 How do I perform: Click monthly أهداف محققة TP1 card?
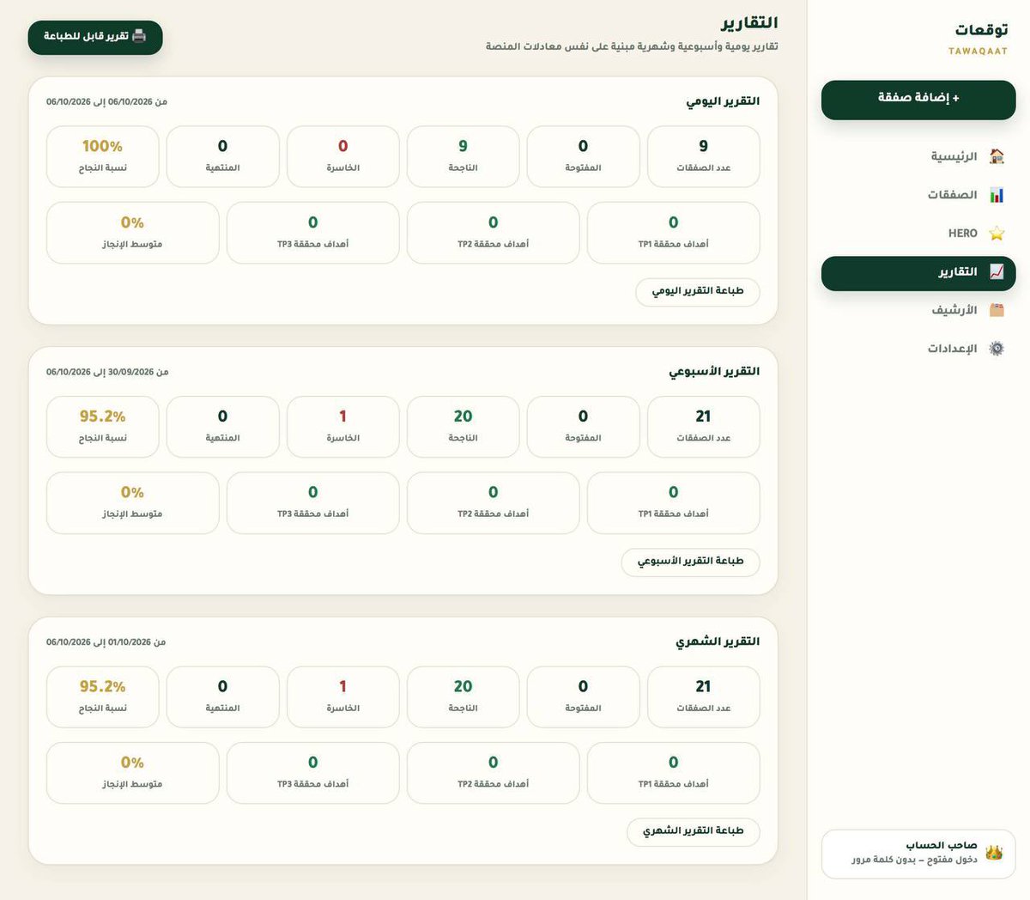click(673, 773)
